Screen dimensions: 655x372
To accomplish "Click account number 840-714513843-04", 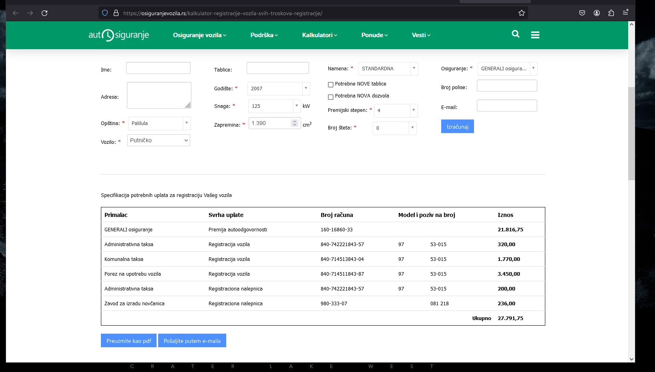I will click(342, 259).
